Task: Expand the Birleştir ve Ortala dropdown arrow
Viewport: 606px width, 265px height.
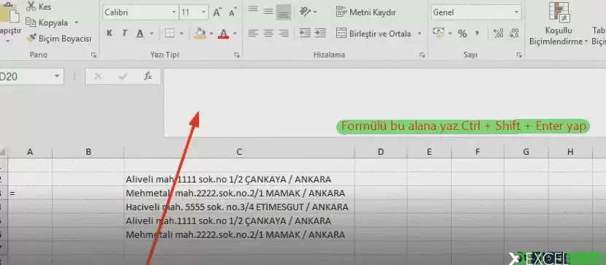Action: (x=420, y=34)
